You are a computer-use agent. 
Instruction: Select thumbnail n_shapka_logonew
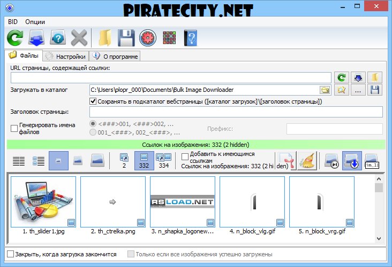183,202
